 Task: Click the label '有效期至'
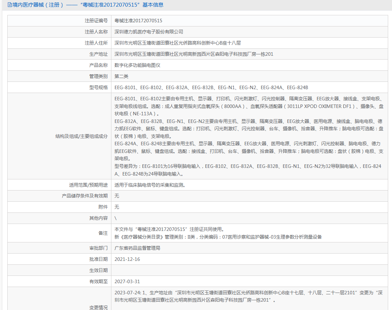tap(99, 282)
